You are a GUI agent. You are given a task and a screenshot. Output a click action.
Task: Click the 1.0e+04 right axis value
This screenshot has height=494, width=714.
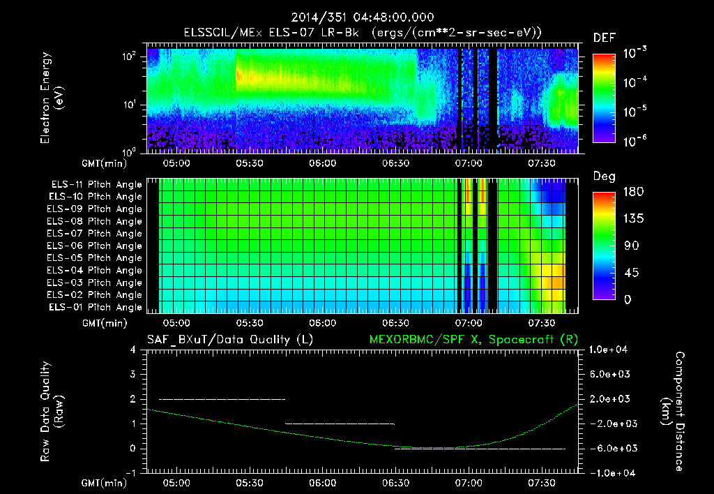point(608,350)
